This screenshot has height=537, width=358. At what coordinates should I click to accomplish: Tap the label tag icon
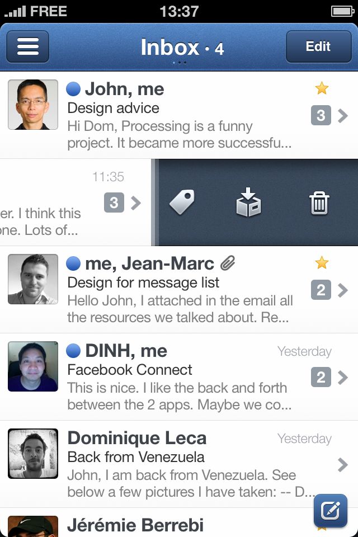pyautogui.click(x=182, y=202)
